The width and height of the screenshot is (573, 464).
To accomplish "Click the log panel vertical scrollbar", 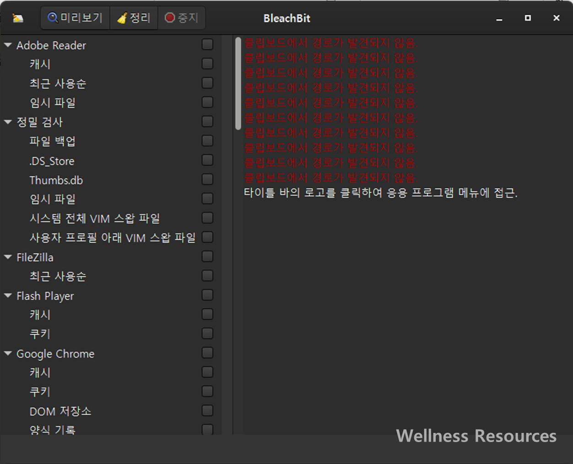I will coord(238,83).
